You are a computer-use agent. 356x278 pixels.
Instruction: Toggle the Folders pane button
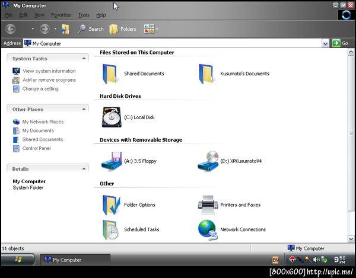(123, 29)
